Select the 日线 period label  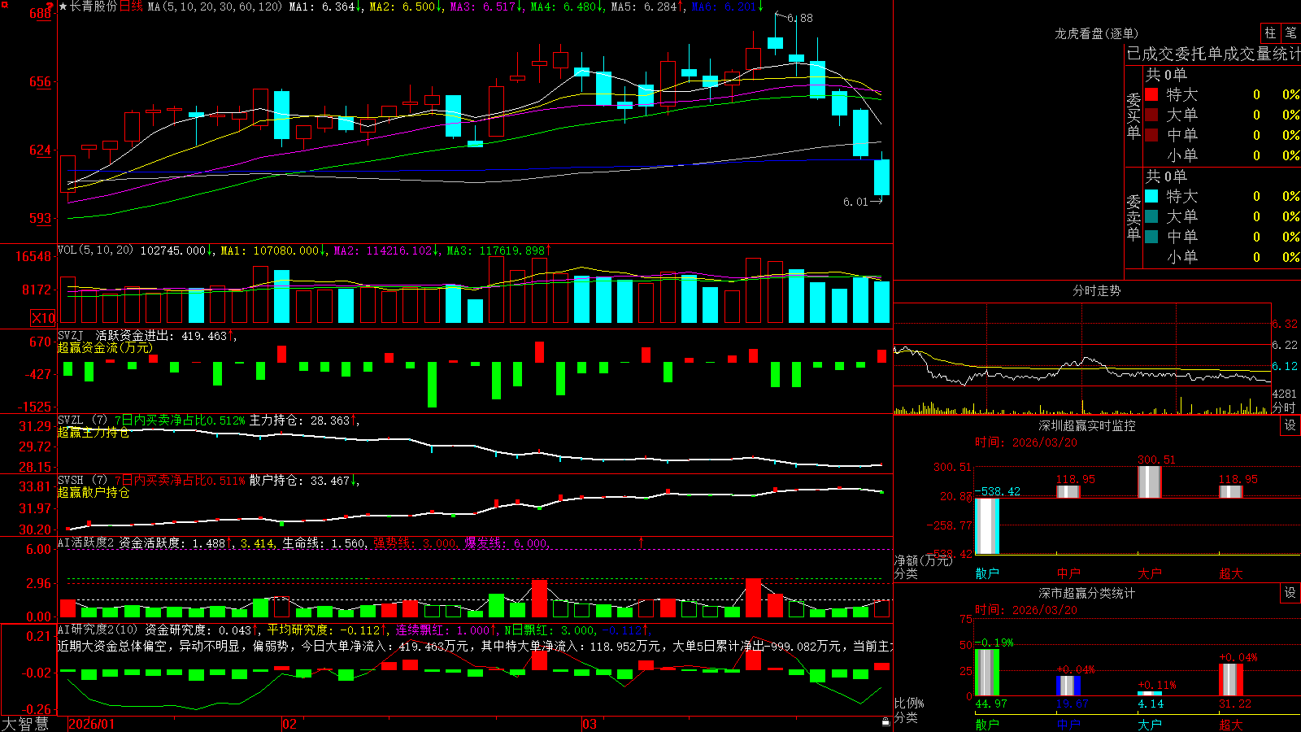131,7
